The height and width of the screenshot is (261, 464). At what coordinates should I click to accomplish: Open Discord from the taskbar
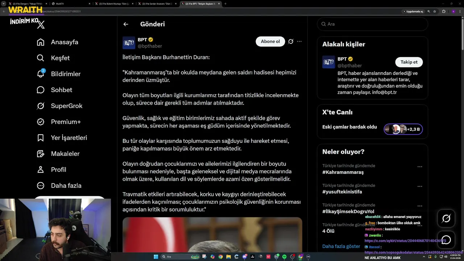(245, 257)
